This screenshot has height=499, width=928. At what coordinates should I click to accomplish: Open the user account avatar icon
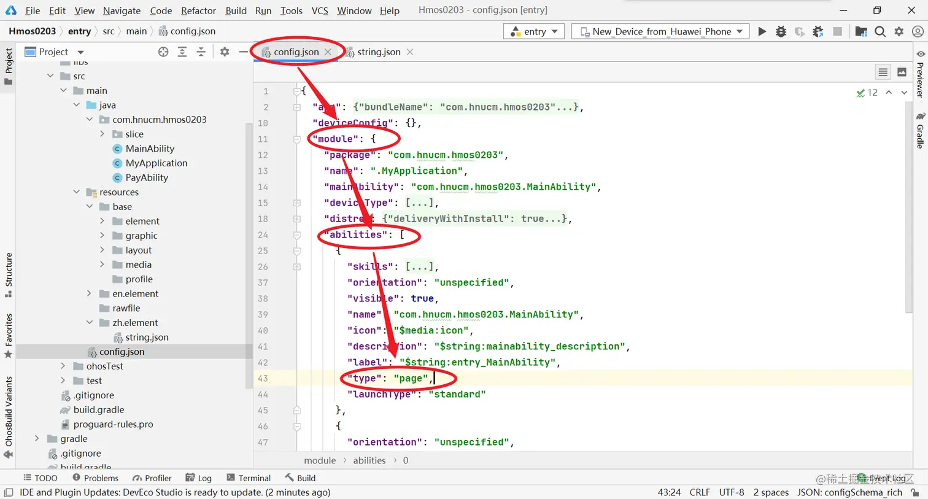[x=918, y=31]
